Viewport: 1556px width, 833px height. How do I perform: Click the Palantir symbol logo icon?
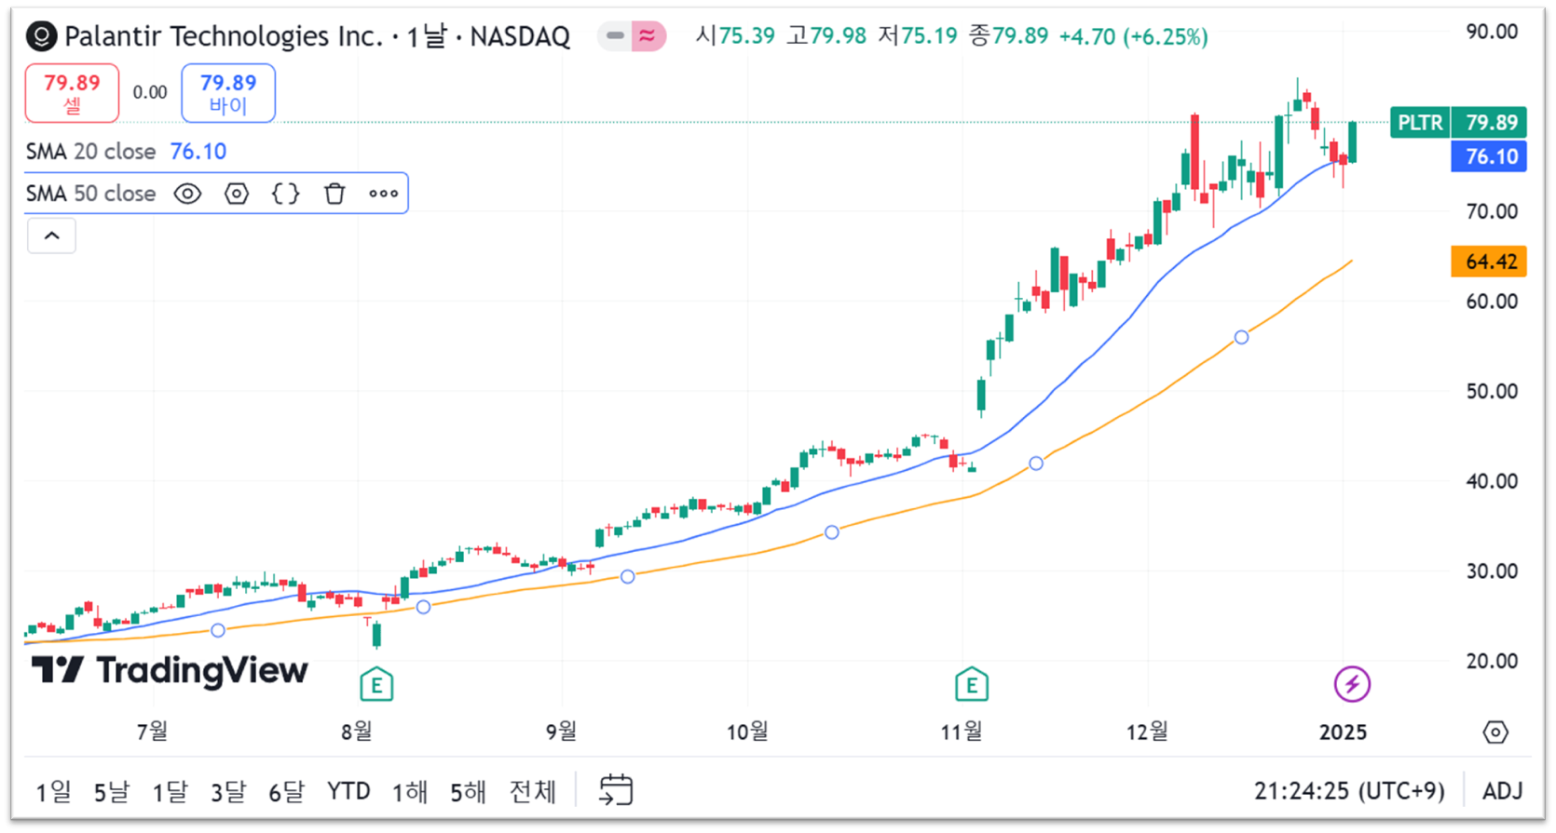41,36
